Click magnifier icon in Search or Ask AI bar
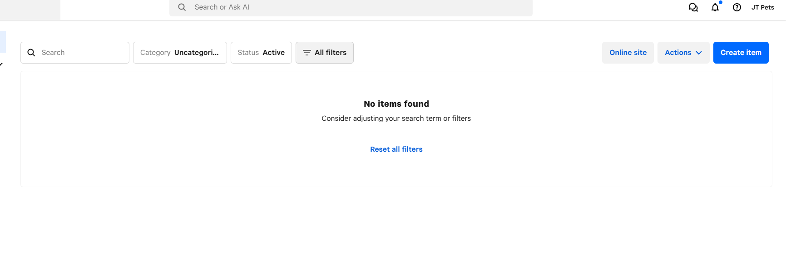This screenshot has width=786, height=268. pos(182,7)
